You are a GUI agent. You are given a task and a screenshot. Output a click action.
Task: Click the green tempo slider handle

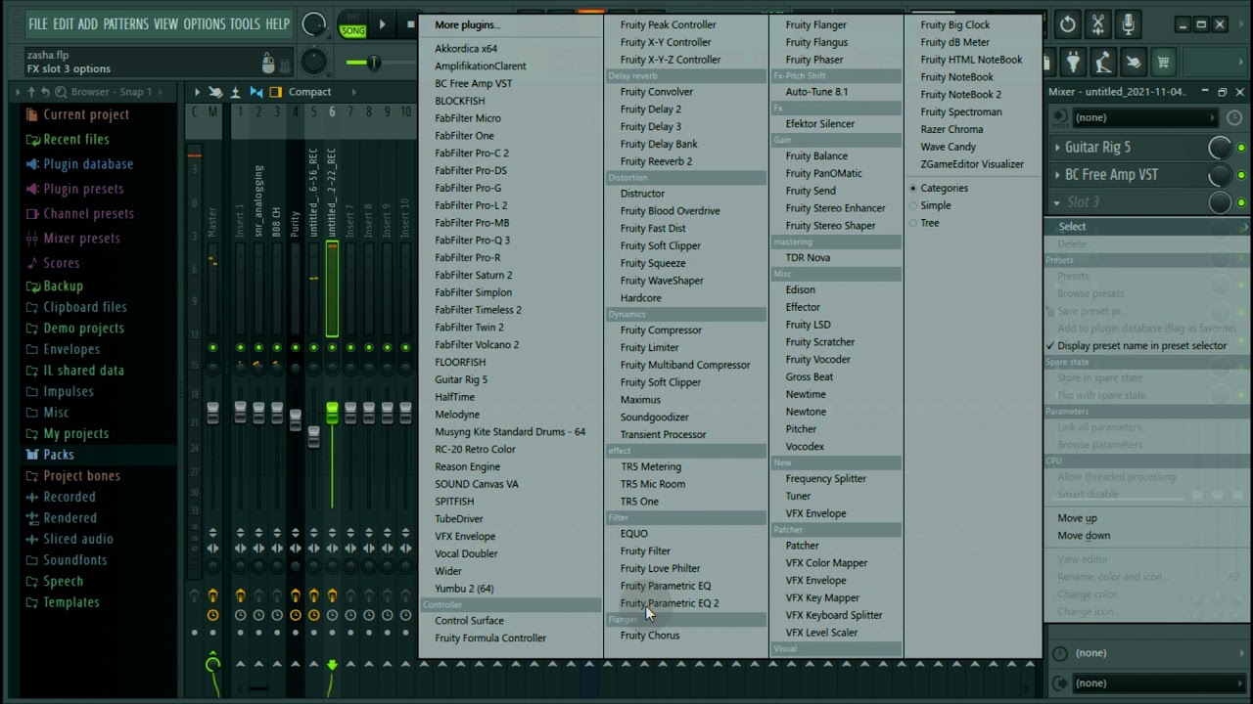373,63
